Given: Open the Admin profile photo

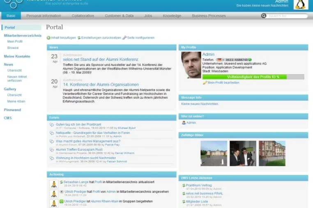Looking at the screenshot, I should point(191,65).
